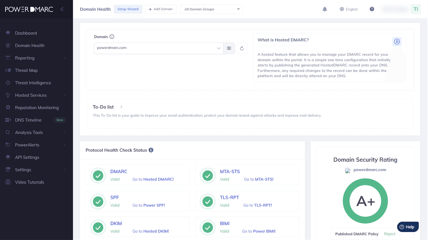Open Reputation Monitoring menu item
The height and width of the screenshot is (240, 428).
pos(37,108)
